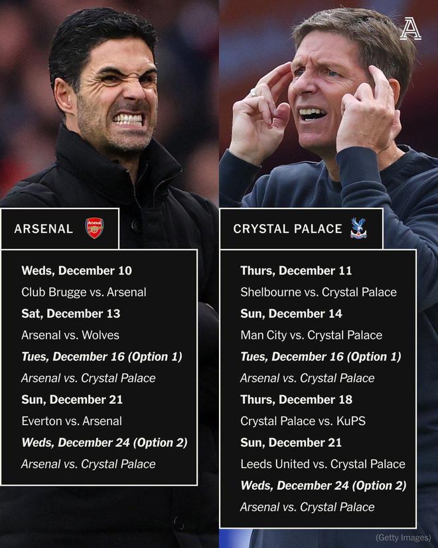Open the Arsenal vs. Wolves fixture

tap(70, 335)
